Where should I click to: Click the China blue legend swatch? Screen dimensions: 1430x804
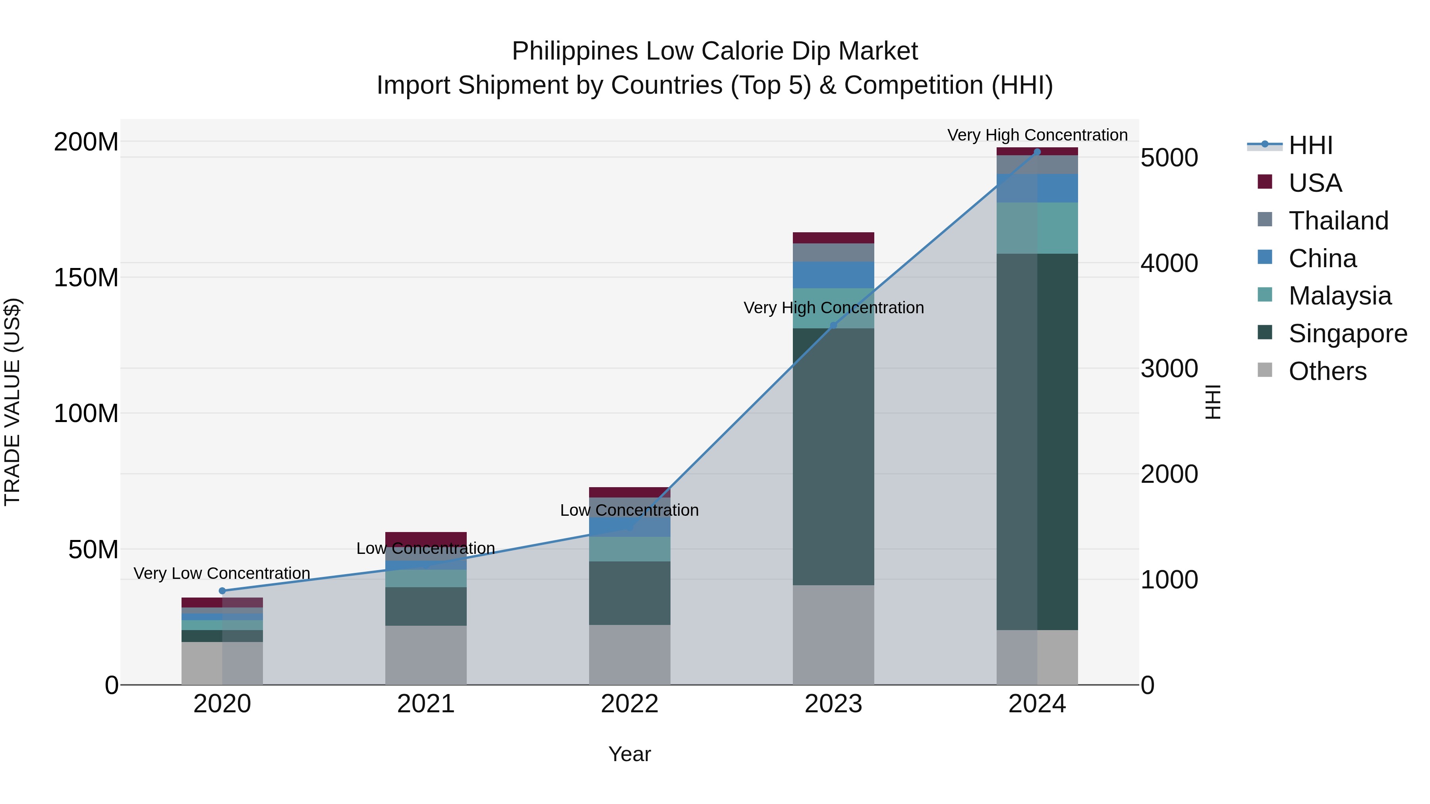(x=1265, y=257)
